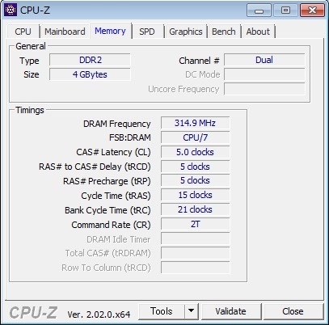Click the empty Total CAS# (tRDRAM) field
This screenshot has height=325, width=329.
196,253
